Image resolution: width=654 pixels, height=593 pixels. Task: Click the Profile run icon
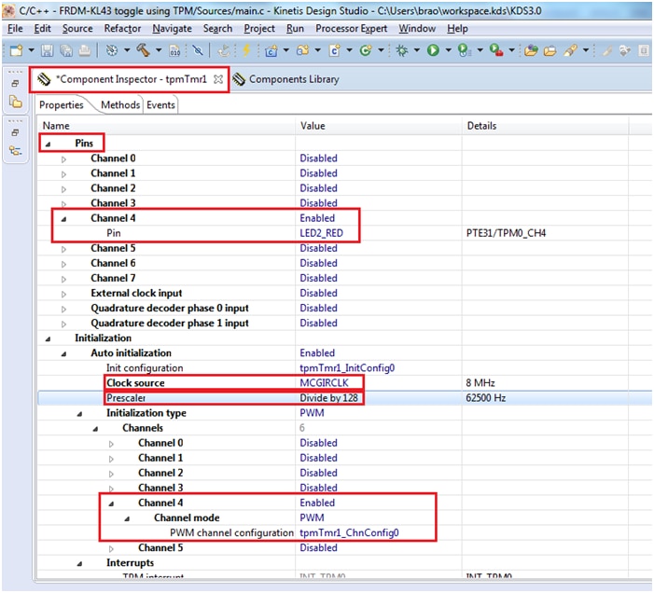[465, 50]
